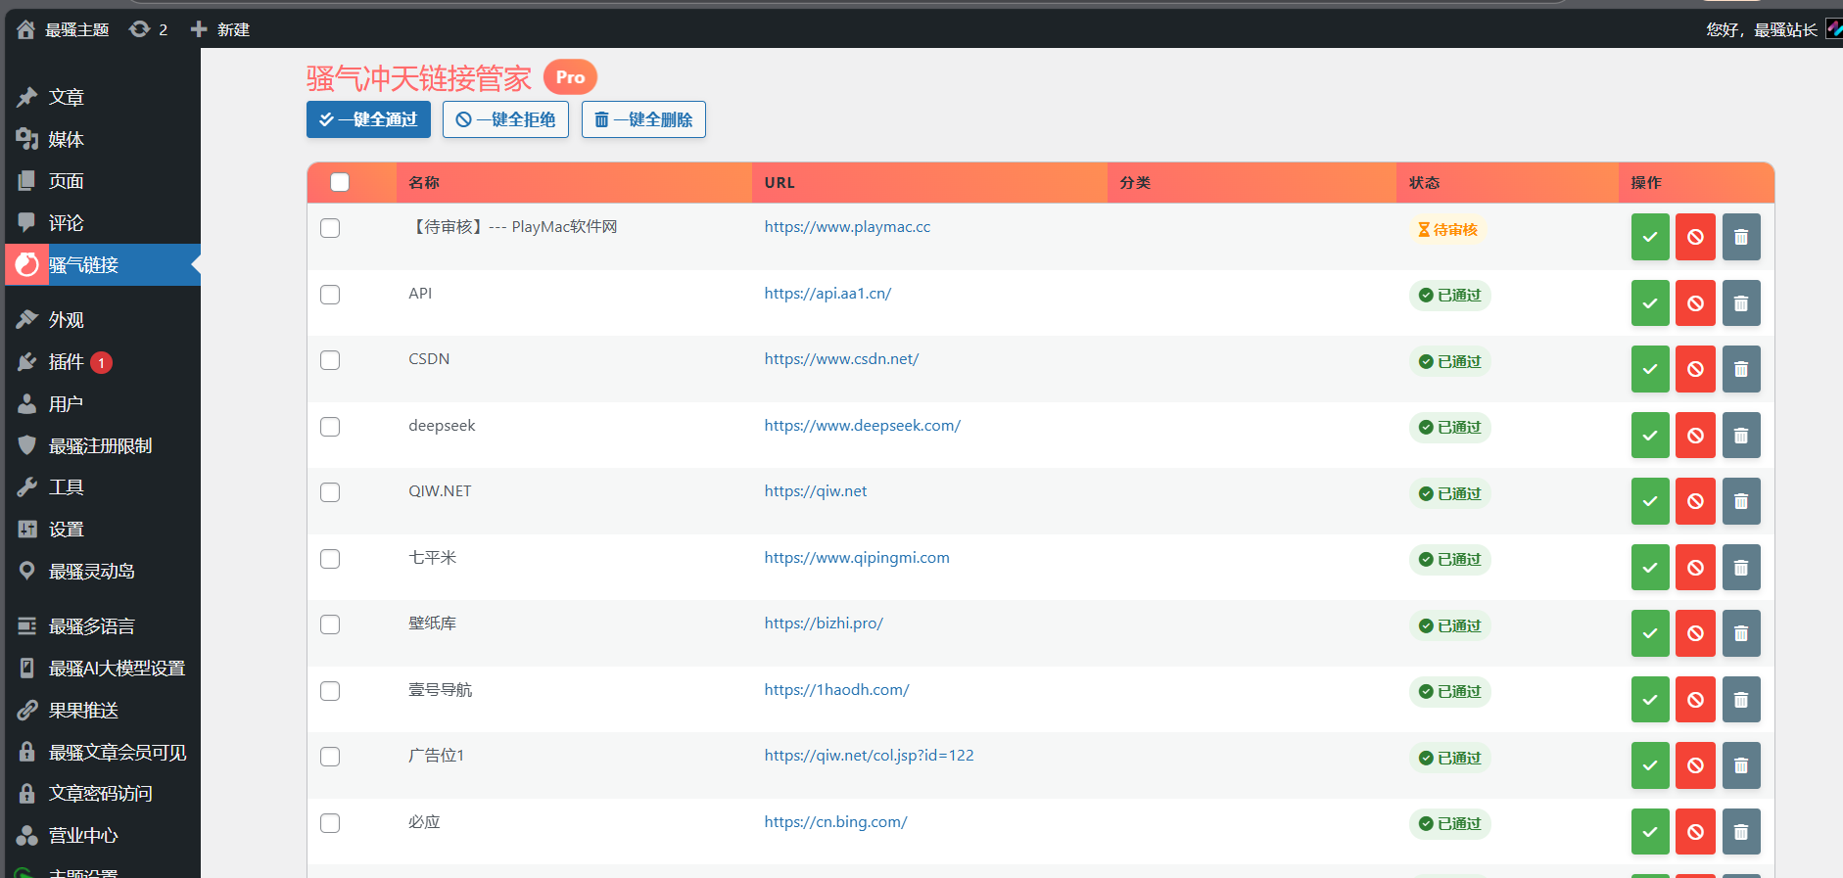Delete the QIW.NET link

point(1741,501)
